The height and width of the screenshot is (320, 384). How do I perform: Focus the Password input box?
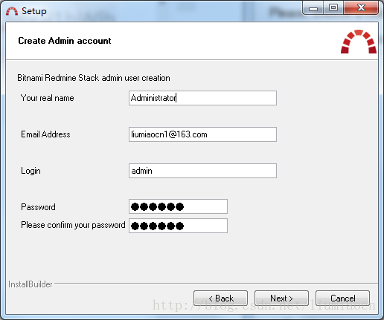pos(178,206)
